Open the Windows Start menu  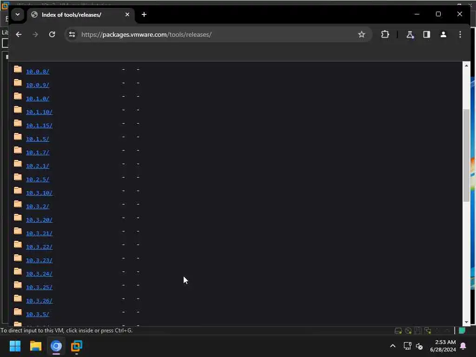point(15,346)
